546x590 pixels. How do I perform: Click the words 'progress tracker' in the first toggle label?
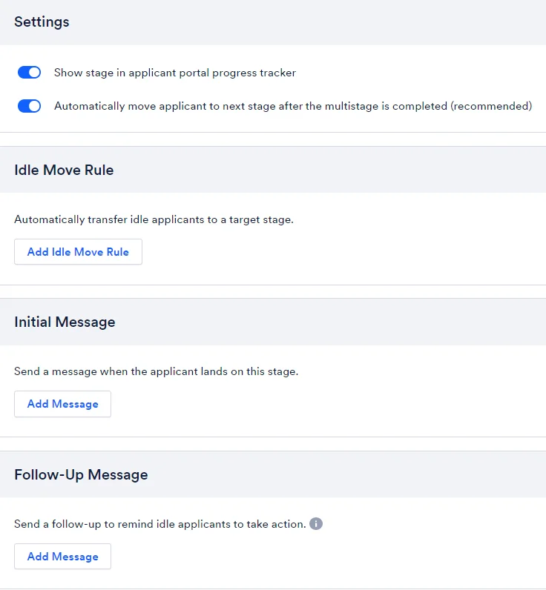click(254, 73)
